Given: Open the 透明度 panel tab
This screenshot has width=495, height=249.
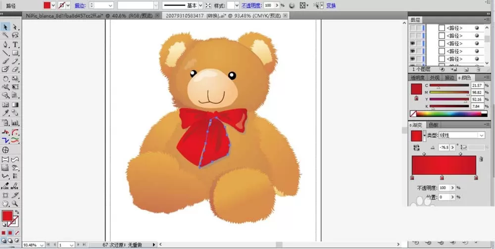Looking at the screenshot, I should (x=417, y=78).
